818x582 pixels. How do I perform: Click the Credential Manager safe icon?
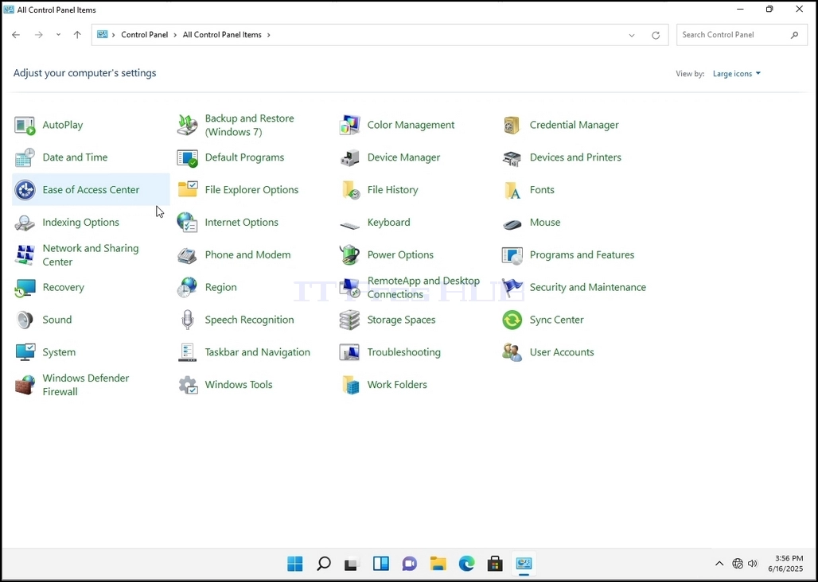512,125
